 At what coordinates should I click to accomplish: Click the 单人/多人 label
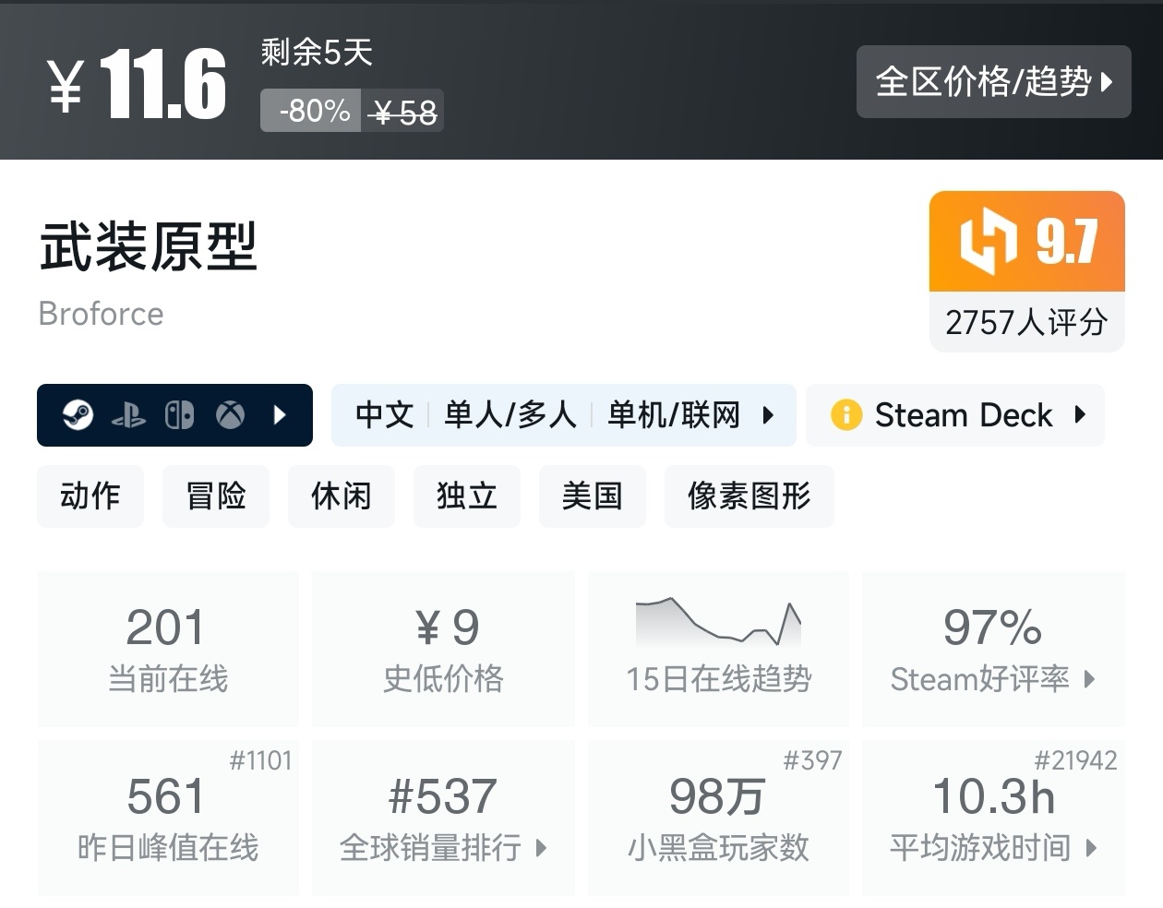(x=510, y=415)
